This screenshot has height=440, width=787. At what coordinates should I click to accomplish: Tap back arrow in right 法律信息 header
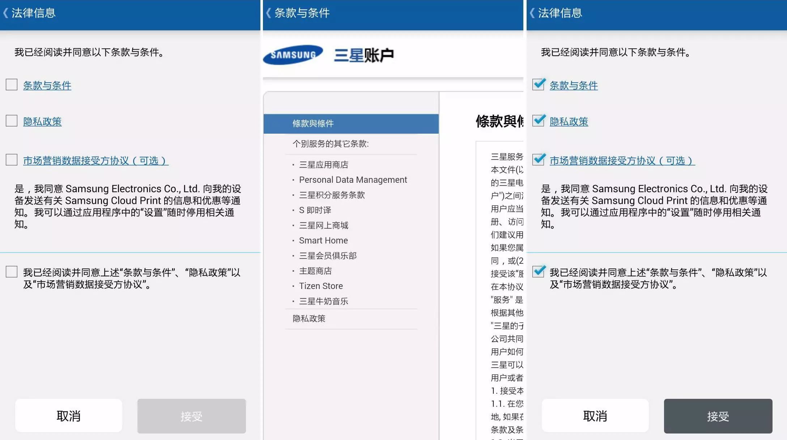[532, 13]
